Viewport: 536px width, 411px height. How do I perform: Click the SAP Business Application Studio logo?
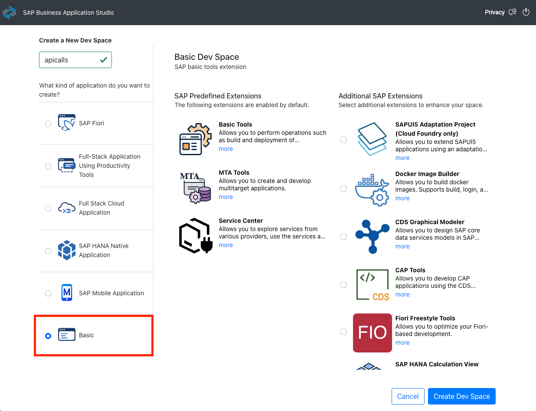pos(9,13)
